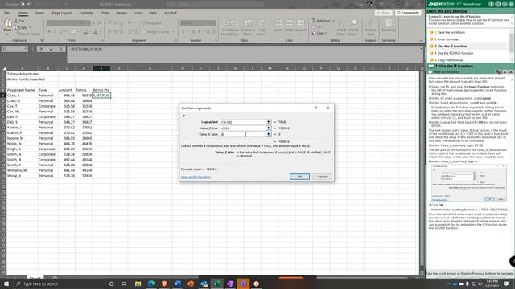Select step '5. Copy the formula'
This screenshot has height=289, width=515.
(x=448, y=60)
